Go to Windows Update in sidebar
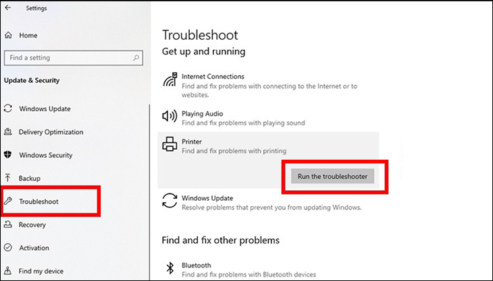The height and width of the screenshot is (281, 493). pyautogui.click(x=45, y=108)
